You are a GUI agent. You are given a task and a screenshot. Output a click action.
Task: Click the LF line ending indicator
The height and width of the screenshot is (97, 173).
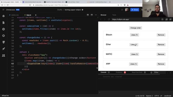coord(161,96)
